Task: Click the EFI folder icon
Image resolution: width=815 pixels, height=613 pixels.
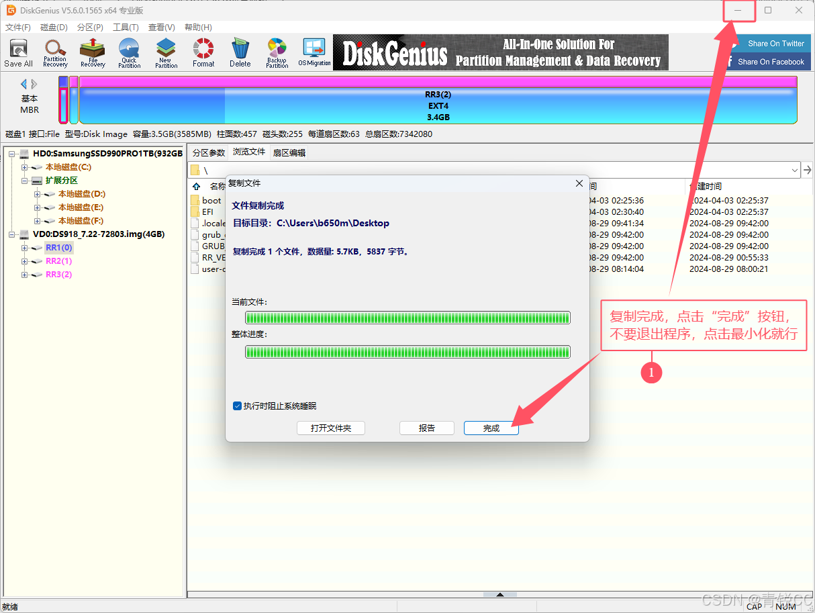Action: 195,211
